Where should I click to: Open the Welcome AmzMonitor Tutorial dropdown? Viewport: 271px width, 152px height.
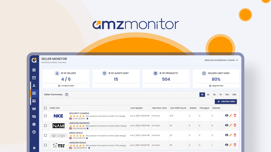point(221,60)
